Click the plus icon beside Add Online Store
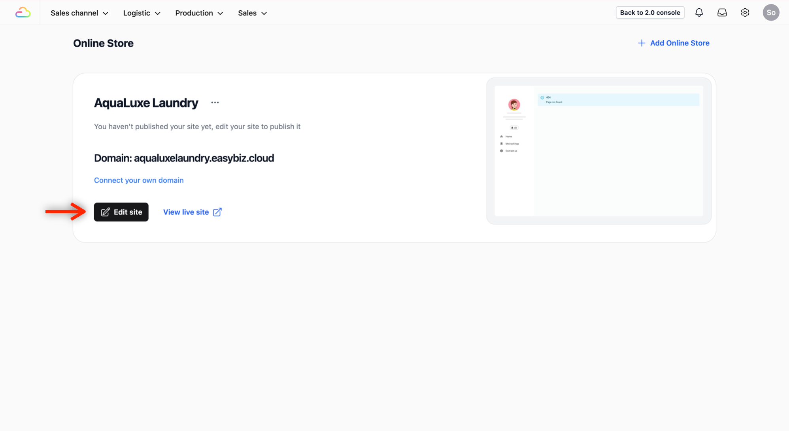789x431 pixels. (641, 43)
